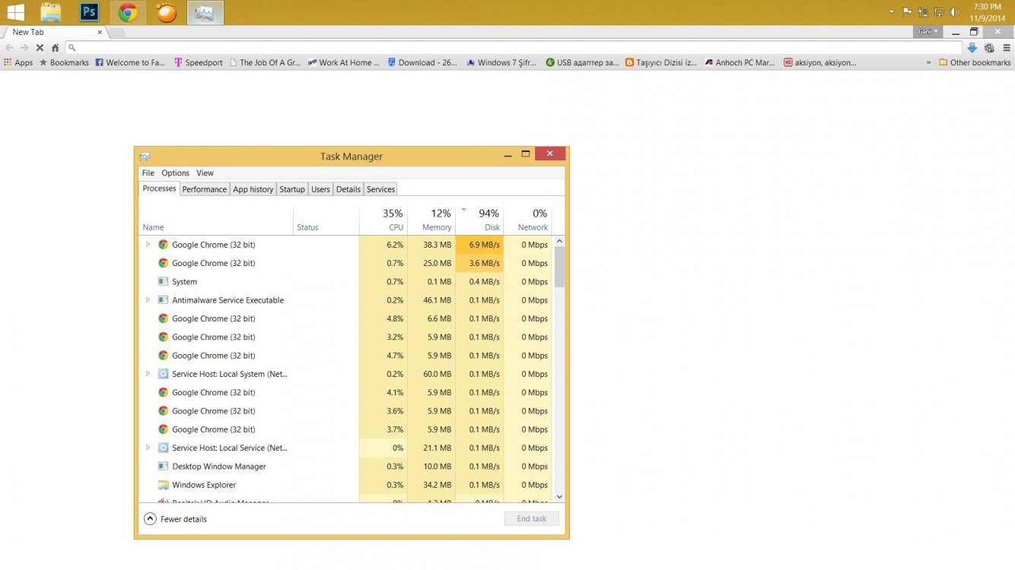Image resolution: width=1015 pixels, height=570 pixels.
Task: Switch to the Users tab
Action: point(320,189)
